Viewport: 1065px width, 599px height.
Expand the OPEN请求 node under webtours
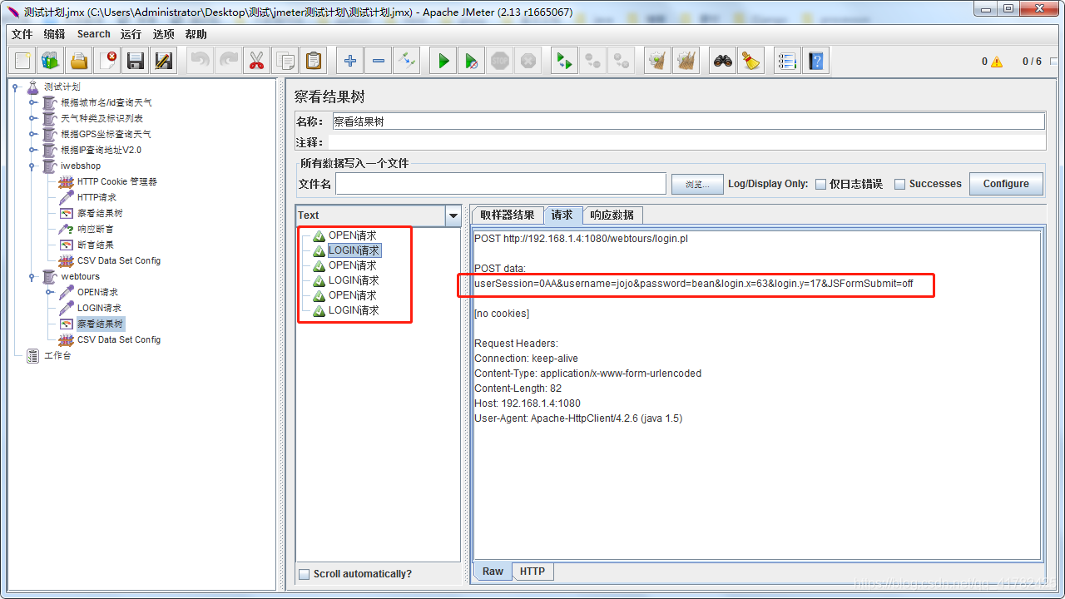[49, 292]
